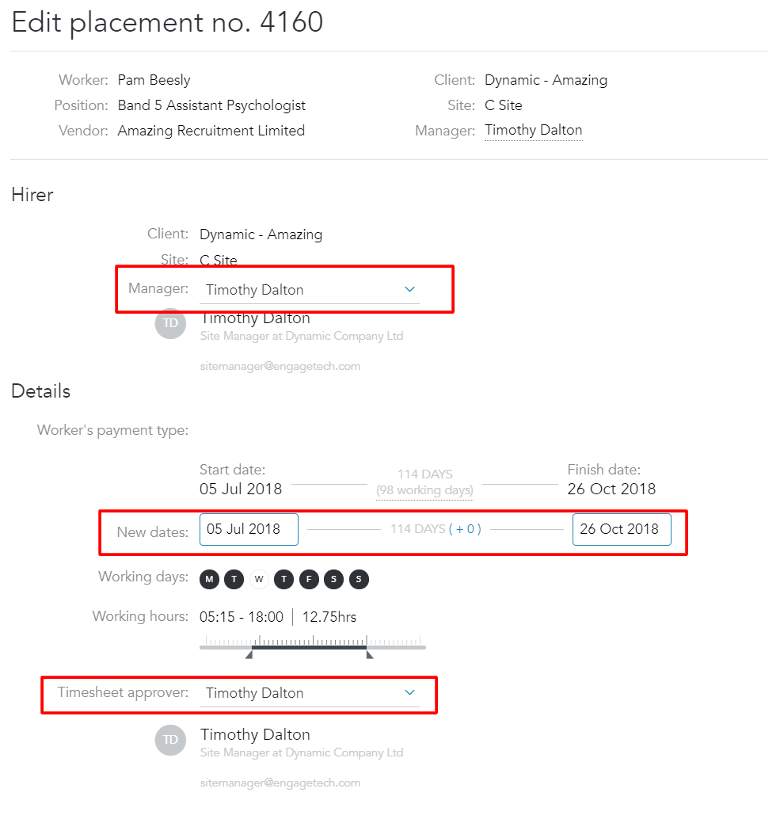This screenshot has width=780, height=819.
Task: Click the 98 working days dotted link
Action: point(425,490)
